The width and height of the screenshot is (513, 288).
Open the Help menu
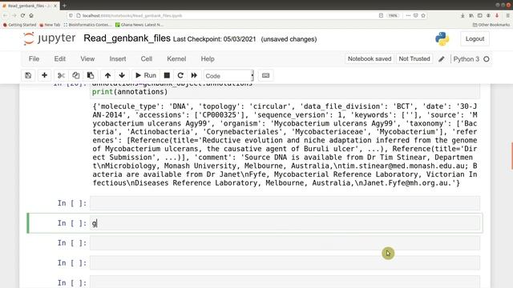(208, 58)
